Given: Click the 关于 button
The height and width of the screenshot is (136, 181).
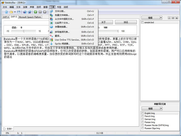Looking at the screenshot, I should coord(103,22).
